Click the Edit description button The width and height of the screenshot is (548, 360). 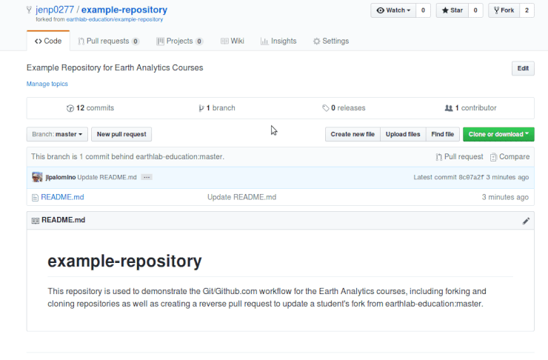click(x=523, y=68)
